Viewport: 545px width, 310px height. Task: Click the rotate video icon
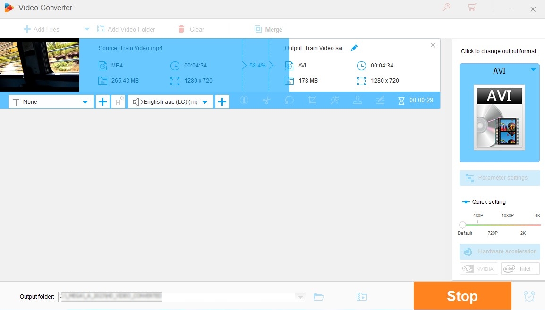(x=289, y=101)
